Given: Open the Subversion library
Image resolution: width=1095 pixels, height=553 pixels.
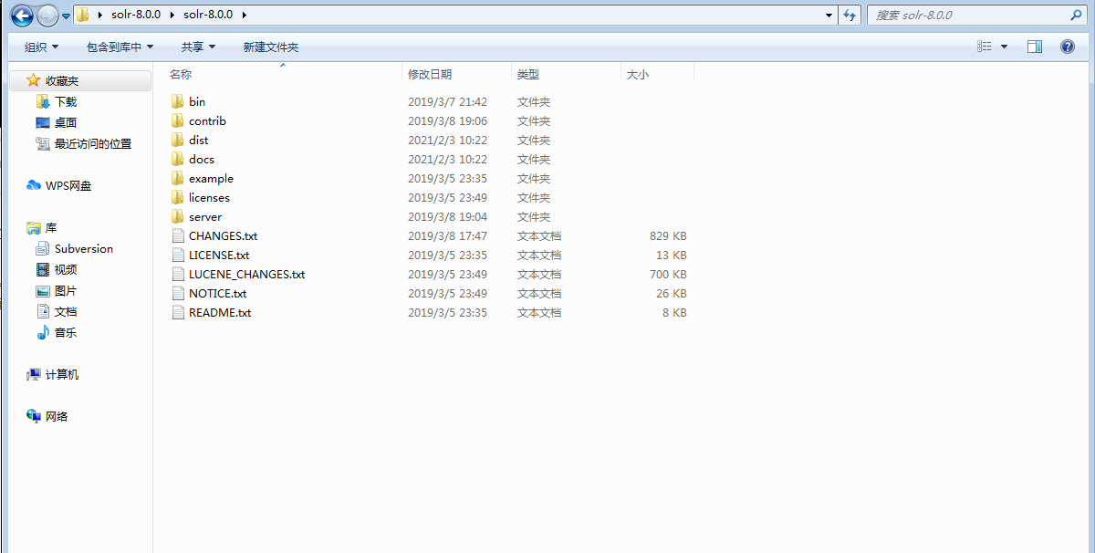Looking at the screenshot, I should (x=84, y=249).
